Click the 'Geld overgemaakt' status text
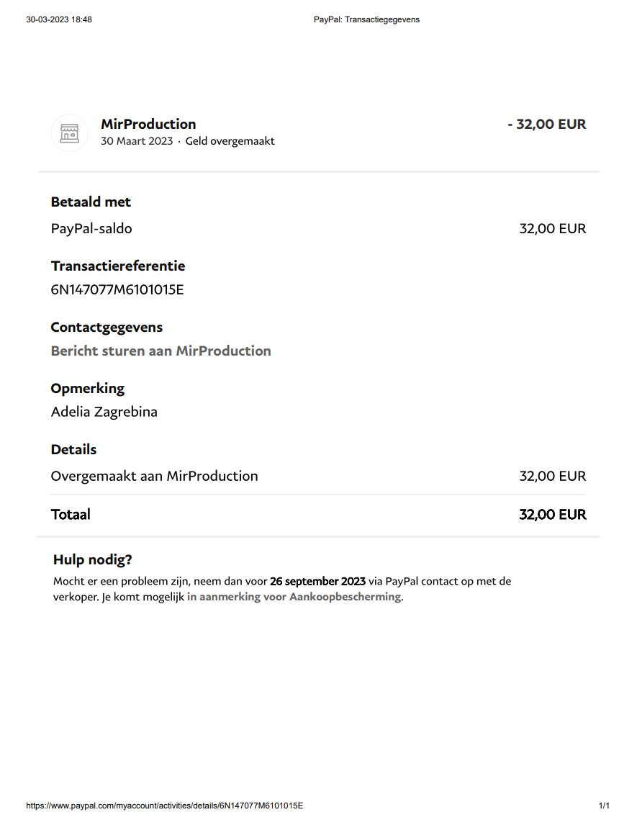Image resolution: width=637 pixels, height=825 pixels. tap(230, 141)
